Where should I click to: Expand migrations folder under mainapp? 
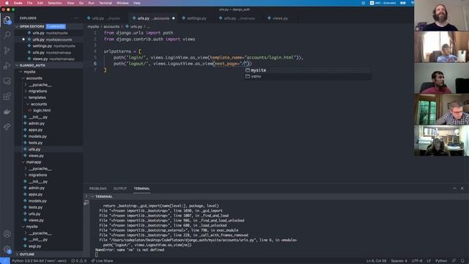coord(37,175)
